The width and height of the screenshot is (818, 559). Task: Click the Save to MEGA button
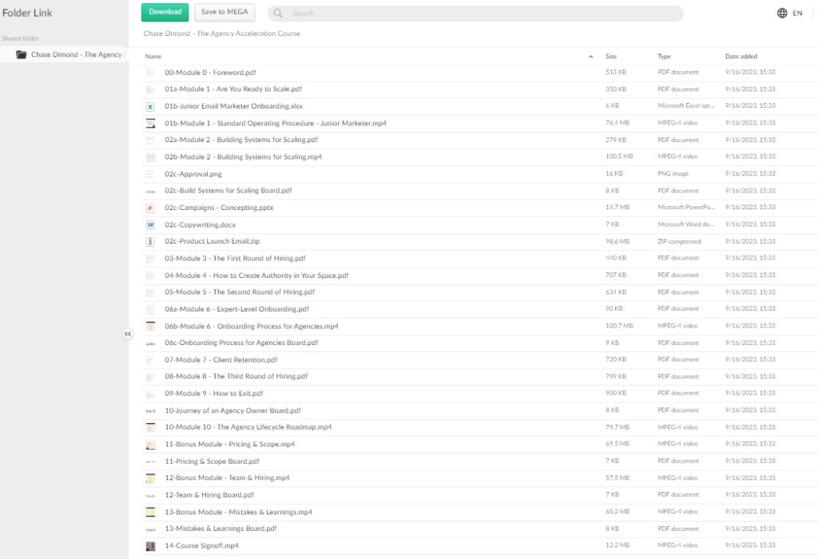point(224,12)
